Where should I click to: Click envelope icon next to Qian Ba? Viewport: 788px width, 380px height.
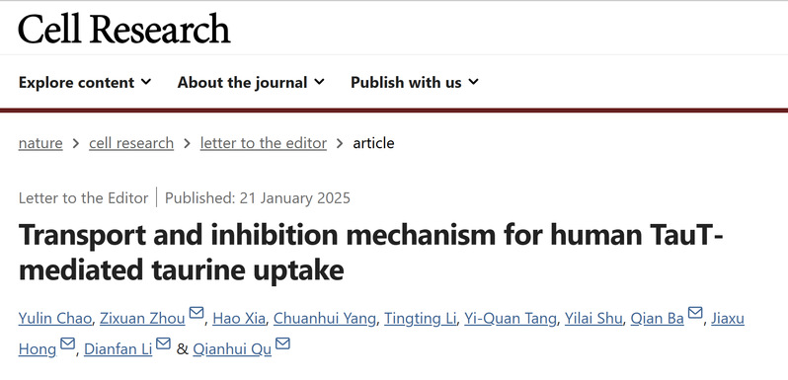(695, 313)
